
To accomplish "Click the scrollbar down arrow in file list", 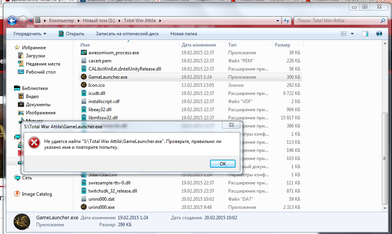I will (x=385, y=208).
